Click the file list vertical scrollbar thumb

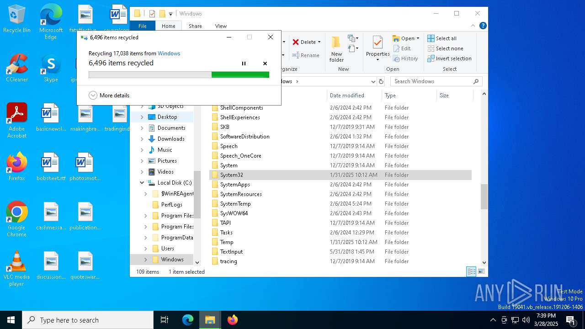(x=484, y=196)
